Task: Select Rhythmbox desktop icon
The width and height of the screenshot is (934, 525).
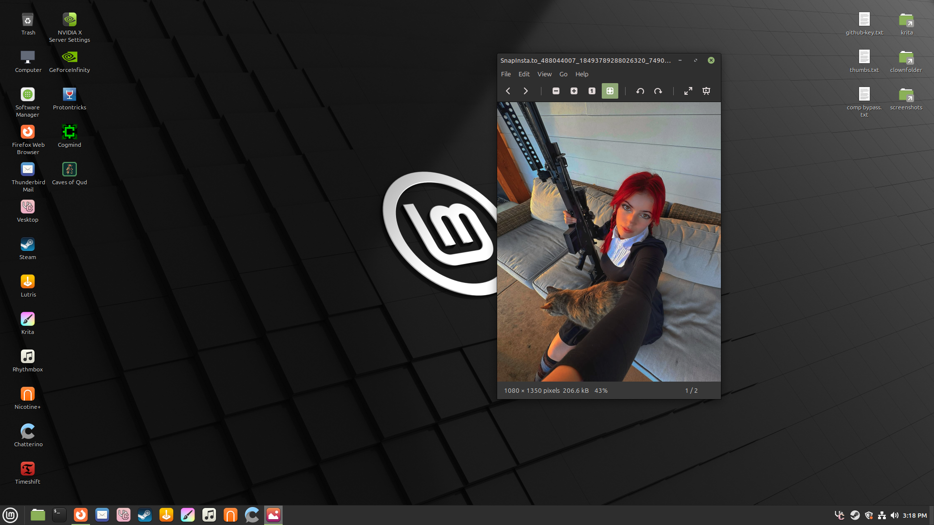Action: point(28,361)
